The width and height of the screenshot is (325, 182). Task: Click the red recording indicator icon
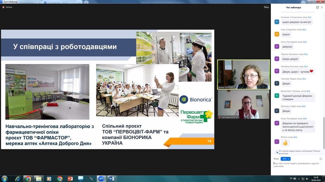[3, 7]
